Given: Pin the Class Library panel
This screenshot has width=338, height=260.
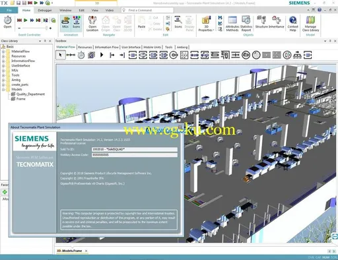Looking at the screenshot, I should [45, 41].
